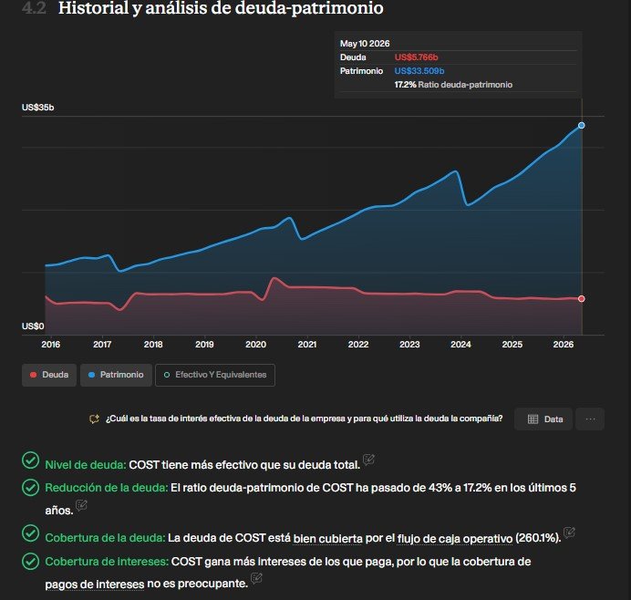Screen dimensions: 631x600
Task: Click the 2018 label on the x-axis
Action: click(x=153, y=345)
